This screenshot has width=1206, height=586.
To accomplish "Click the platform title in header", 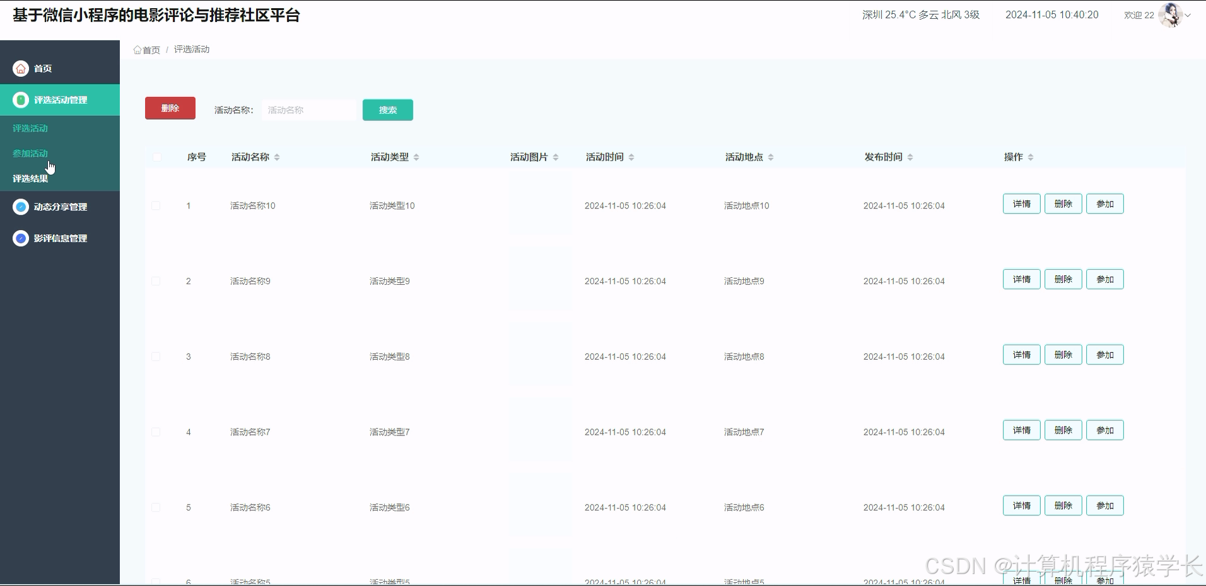I will tap(156, 15).
